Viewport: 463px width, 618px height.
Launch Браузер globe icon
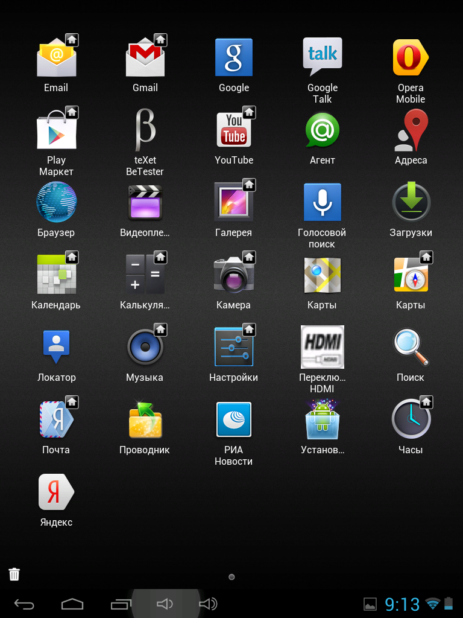click(x=56, y=202)
